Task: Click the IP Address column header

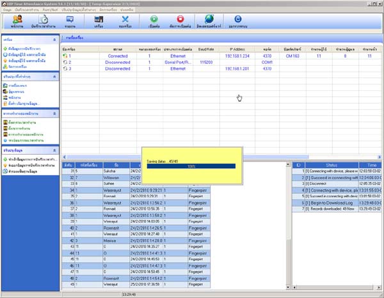Action: 237,49
